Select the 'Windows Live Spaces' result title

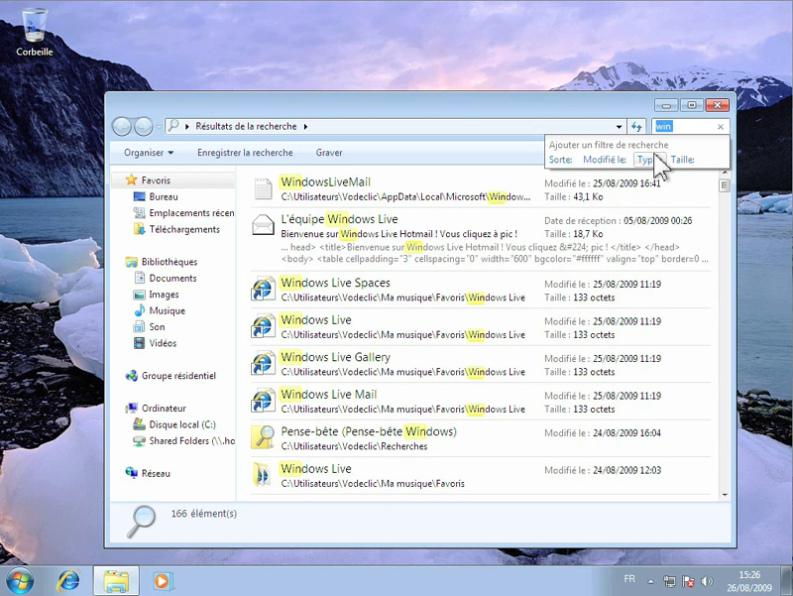pyautogui.click(x=335, y=283)
